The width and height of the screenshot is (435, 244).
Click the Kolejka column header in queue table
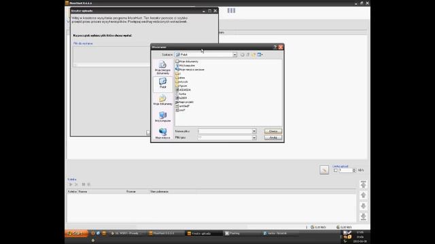72,191
